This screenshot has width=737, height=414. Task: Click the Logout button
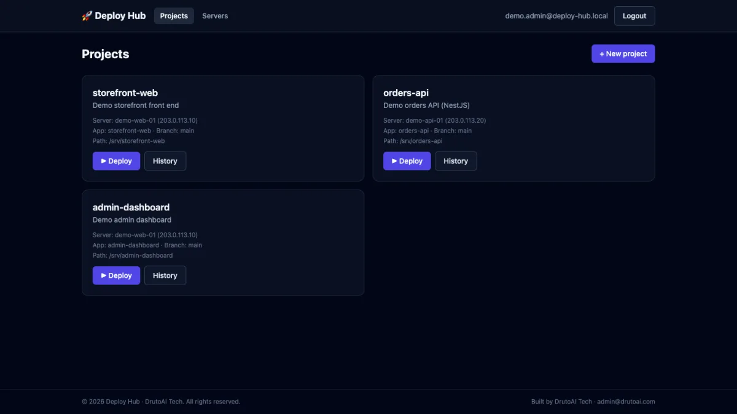pyautogui.click(x=634, y=16)
